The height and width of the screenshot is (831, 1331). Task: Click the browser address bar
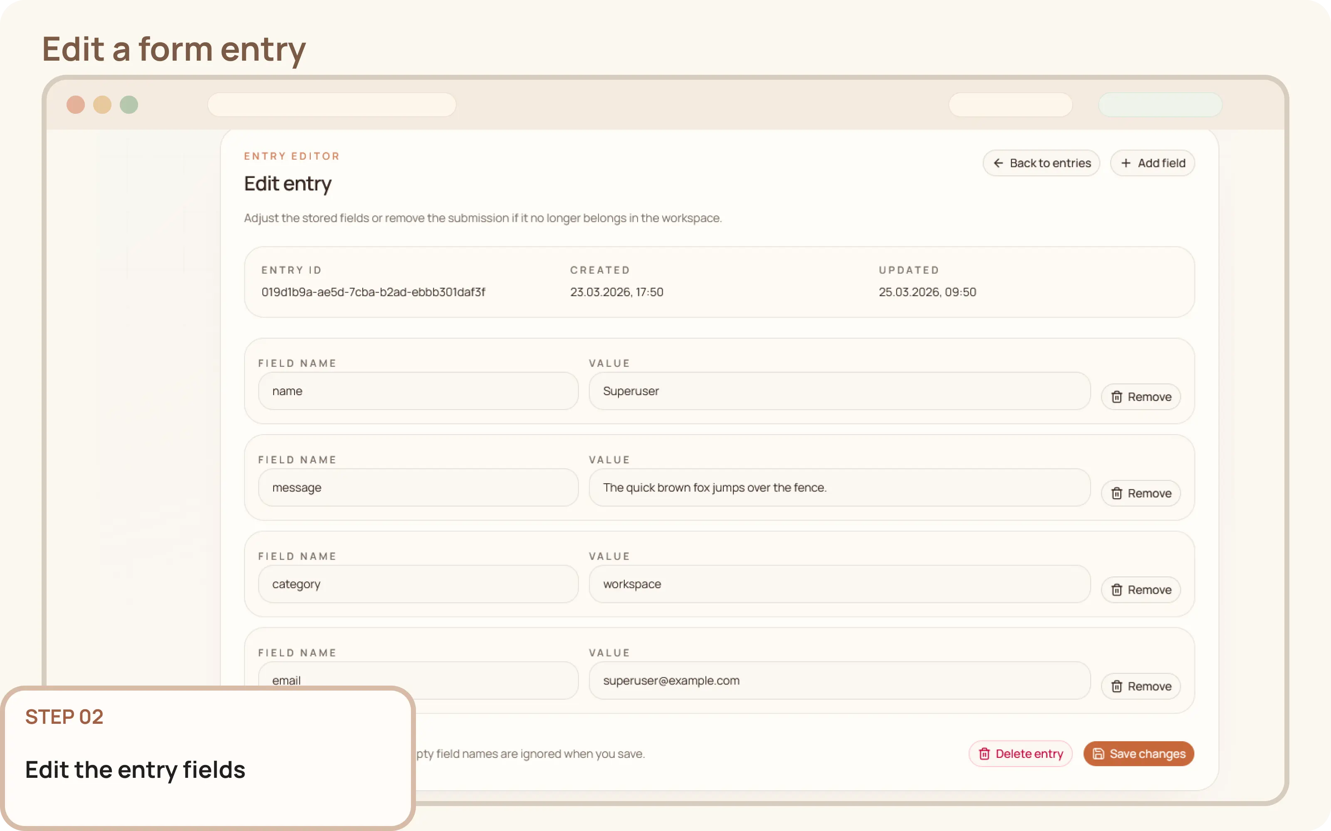coord(332,104)
